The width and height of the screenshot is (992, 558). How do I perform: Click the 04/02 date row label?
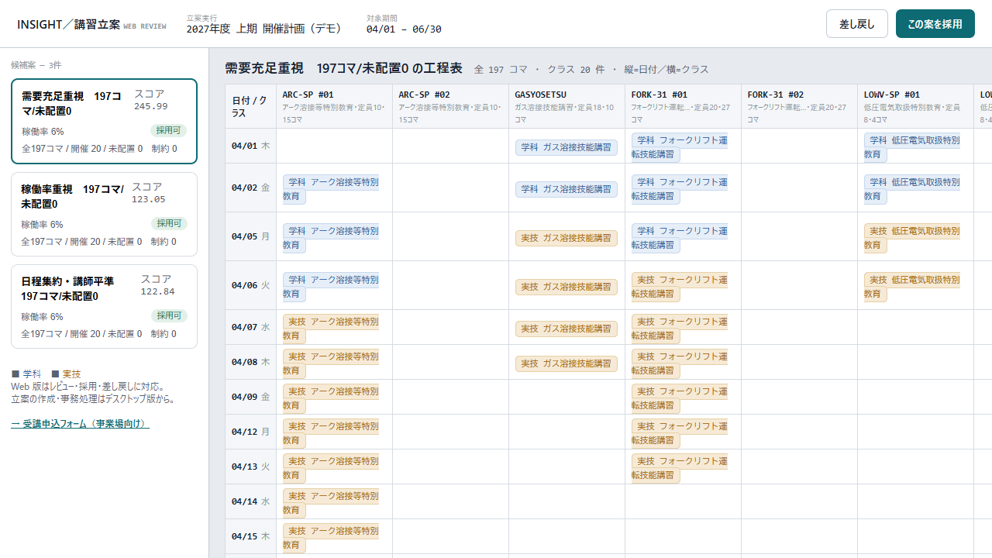tap(250, 188)
